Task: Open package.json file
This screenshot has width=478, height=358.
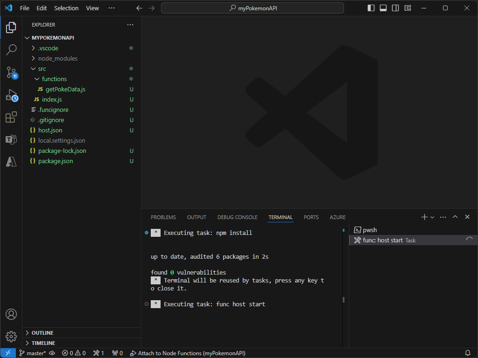Action: click(82, 161)
